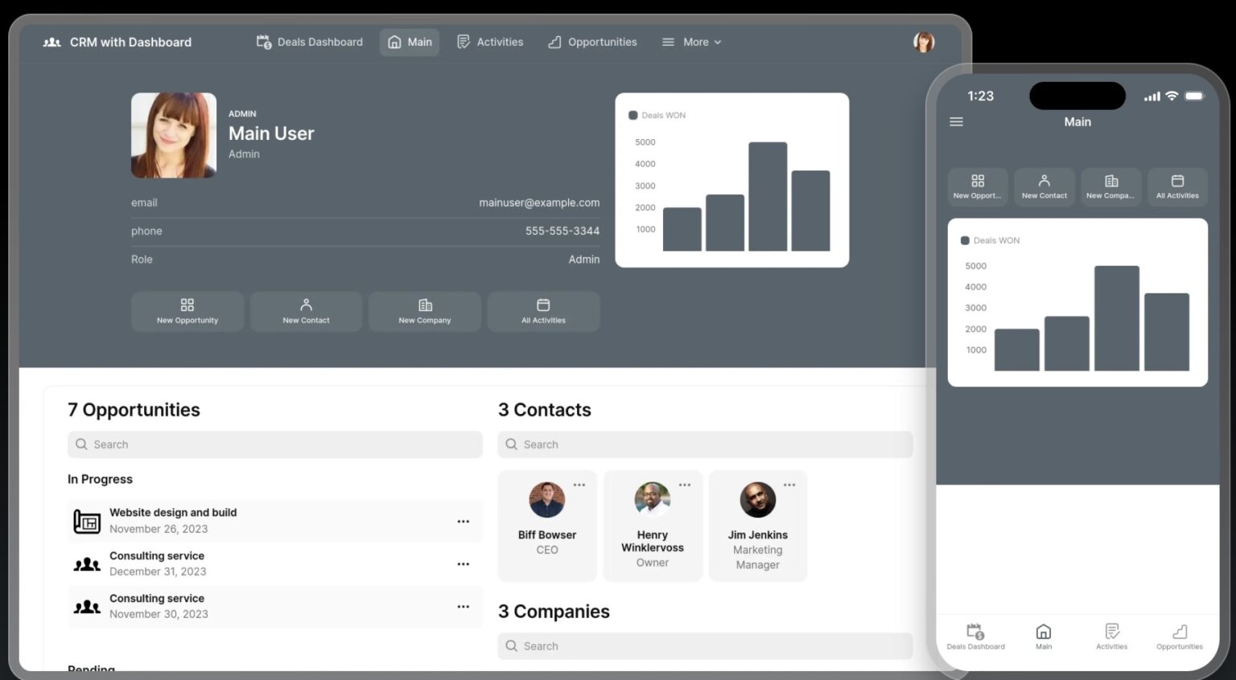Expand the More menu in top navigation

(691, 42)
